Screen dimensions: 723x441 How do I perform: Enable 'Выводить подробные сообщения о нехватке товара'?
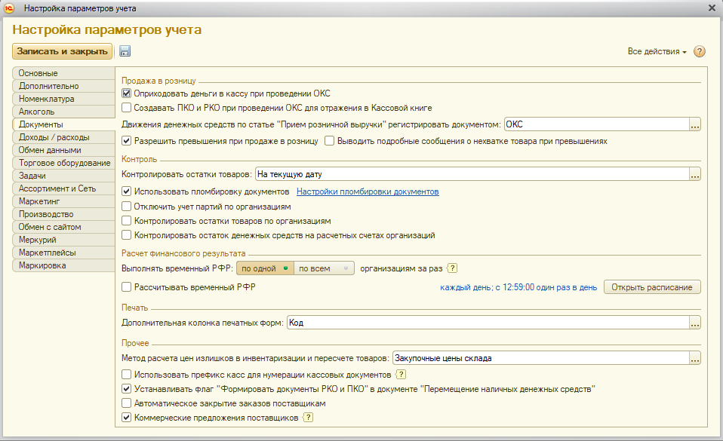coord(329,141)
